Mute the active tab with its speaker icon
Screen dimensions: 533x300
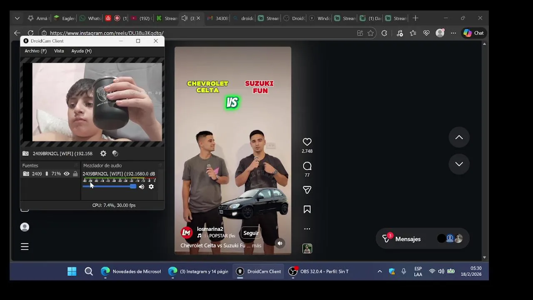(x=184, y=18)
